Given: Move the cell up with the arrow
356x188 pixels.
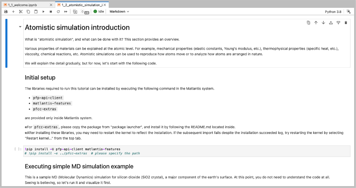Looking at the screenshot, I should click(x=316, y=23).
